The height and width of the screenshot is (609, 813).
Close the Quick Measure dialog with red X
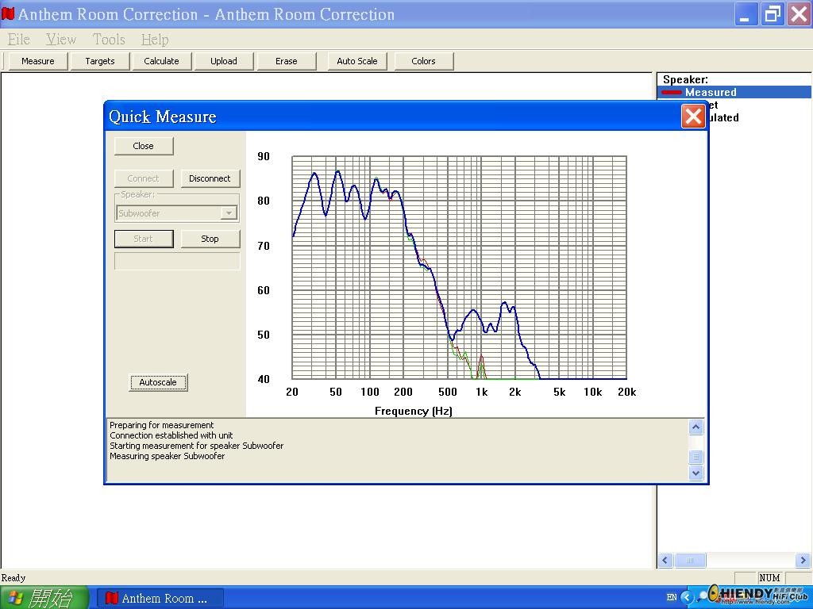coord(693,116)
